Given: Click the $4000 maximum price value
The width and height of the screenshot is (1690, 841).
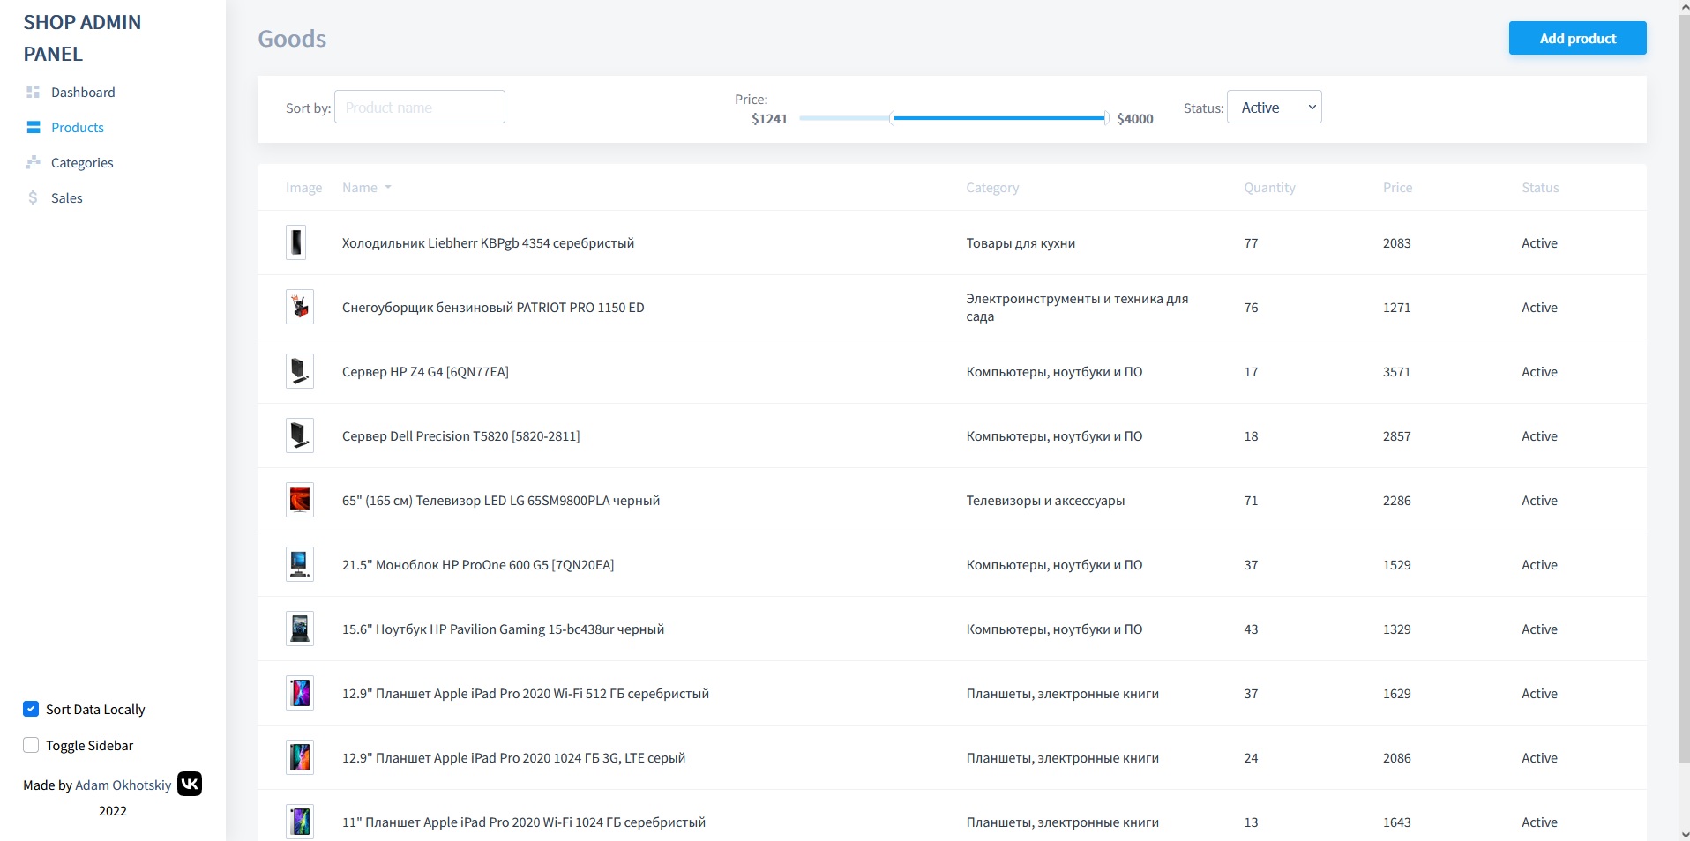Looking at the screenshot, I should [1135, 119].
